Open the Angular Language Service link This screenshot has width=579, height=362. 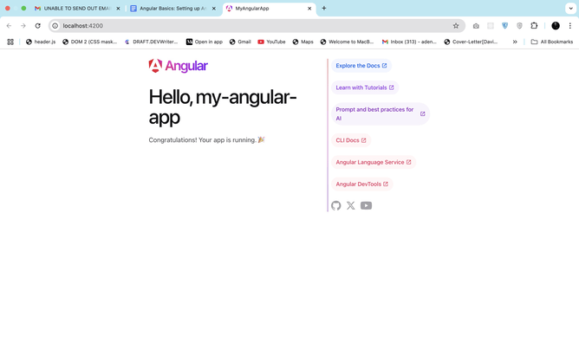point(374,162)
